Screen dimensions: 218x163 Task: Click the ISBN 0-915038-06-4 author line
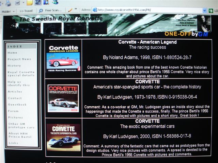coord(147,97)
